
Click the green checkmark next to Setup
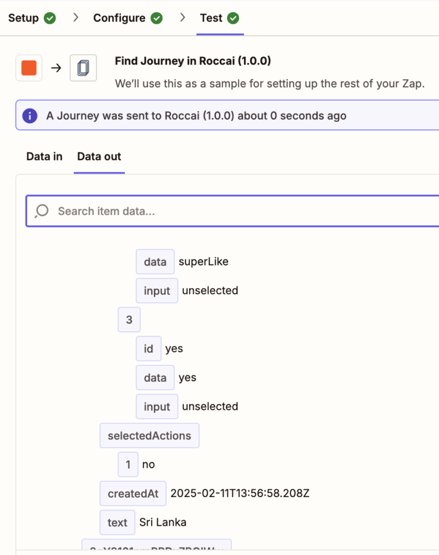(50, 18)
